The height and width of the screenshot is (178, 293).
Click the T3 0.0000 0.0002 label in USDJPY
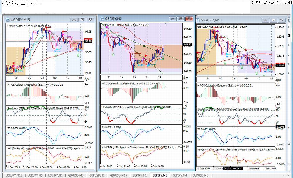click(x=17, y=128)
